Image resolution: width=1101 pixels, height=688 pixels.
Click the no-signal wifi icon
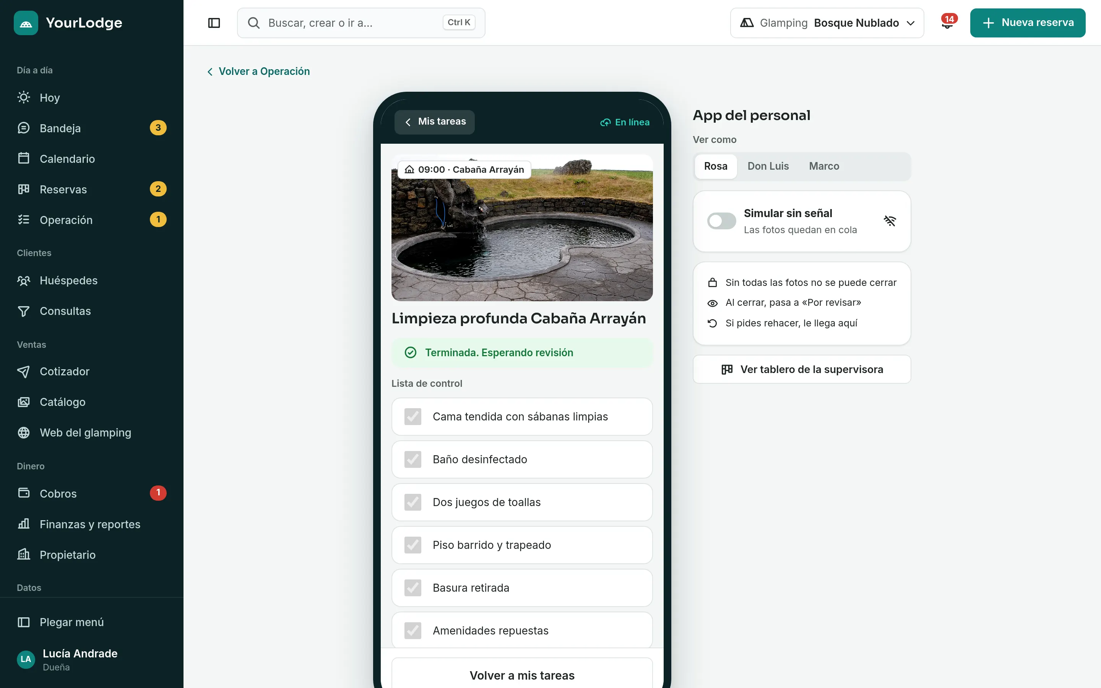(890, 221)
